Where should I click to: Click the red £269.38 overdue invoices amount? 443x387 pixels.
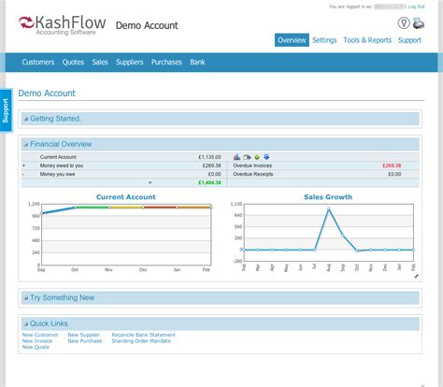click(392, 165)
